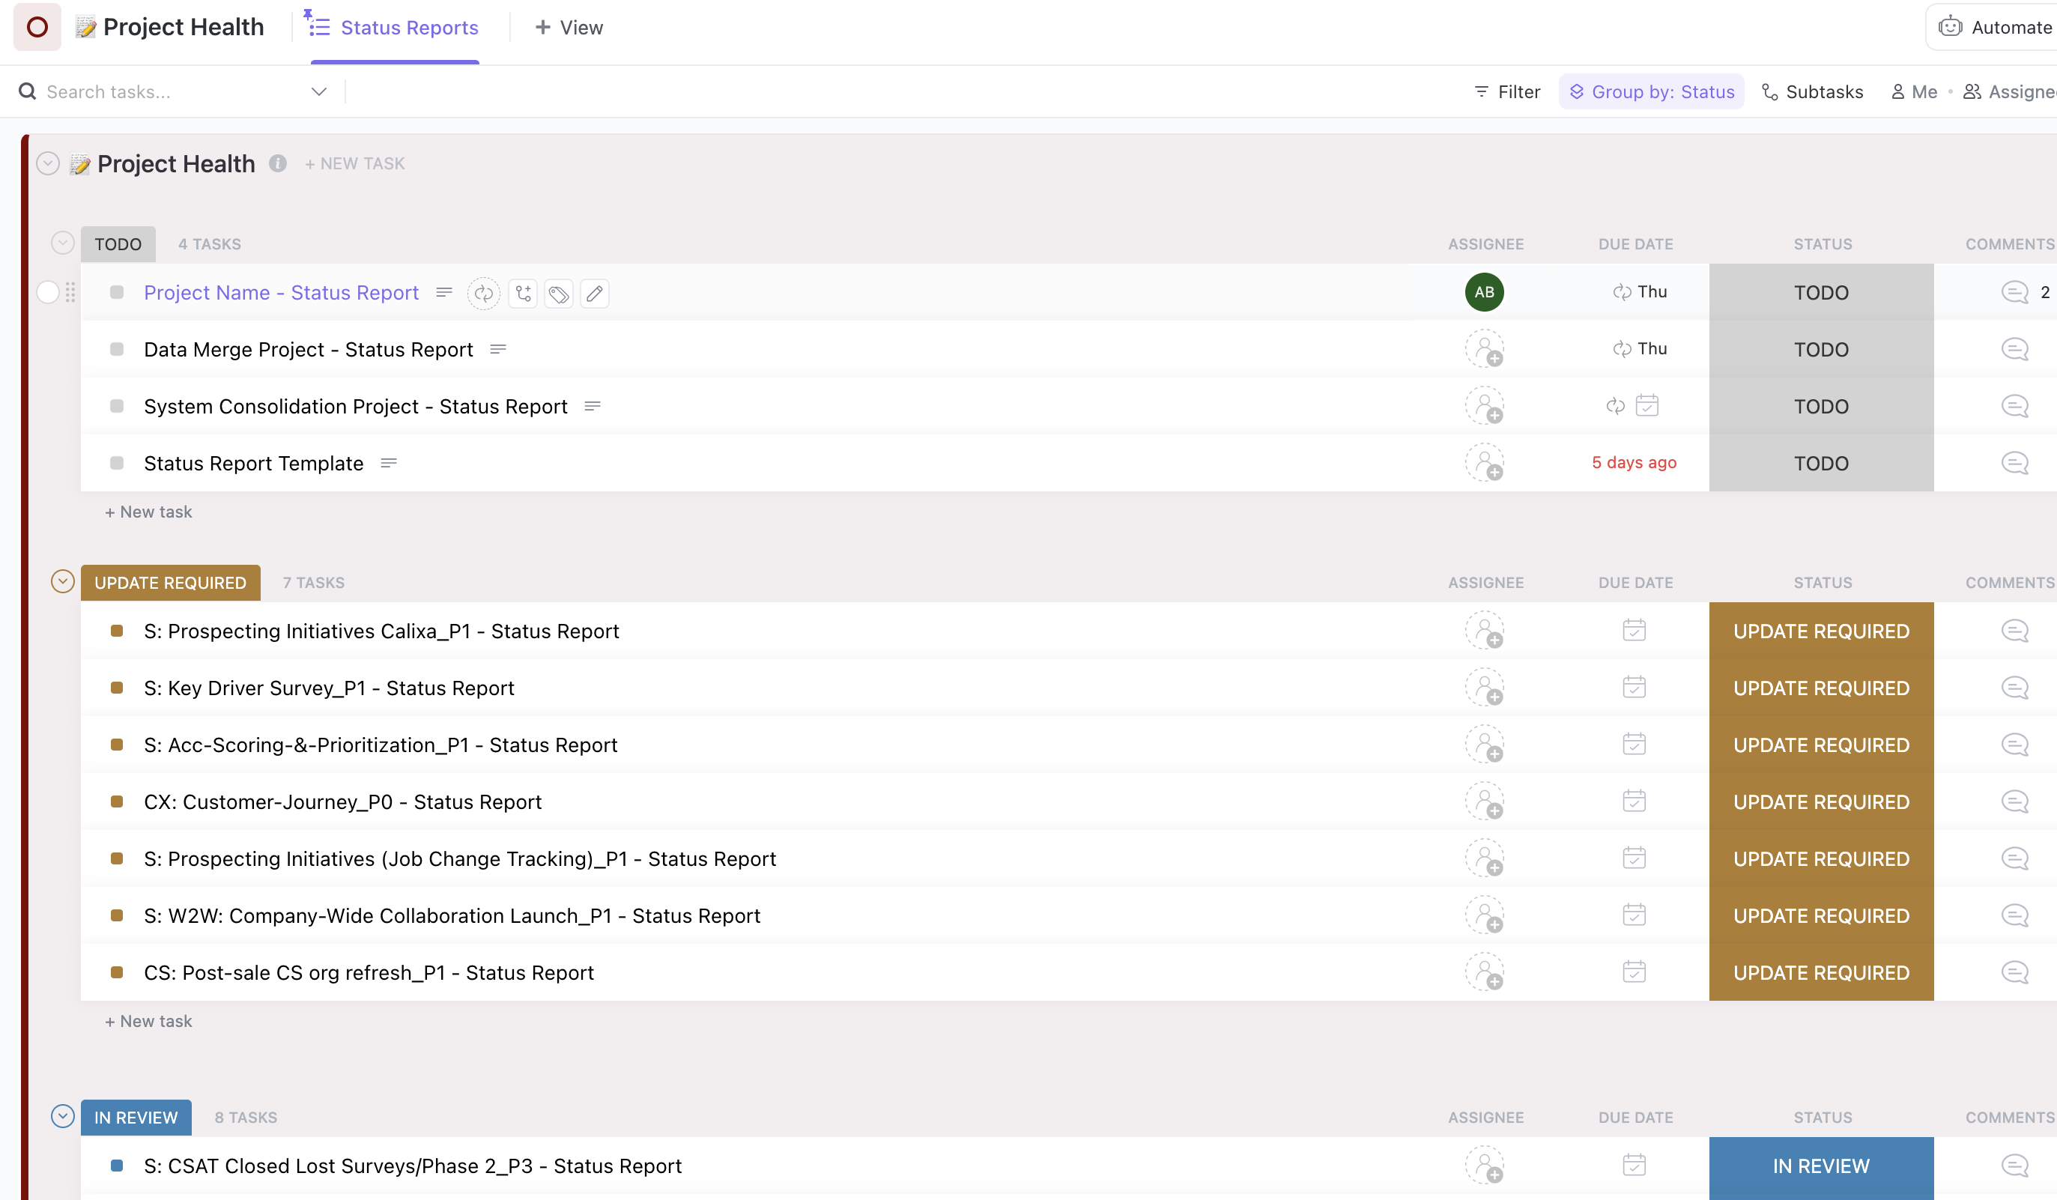Toggle status square of Status Report Template

117,463
